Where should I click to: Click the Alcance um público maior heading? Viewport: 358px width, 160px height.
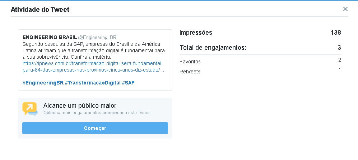pos(80,106)
